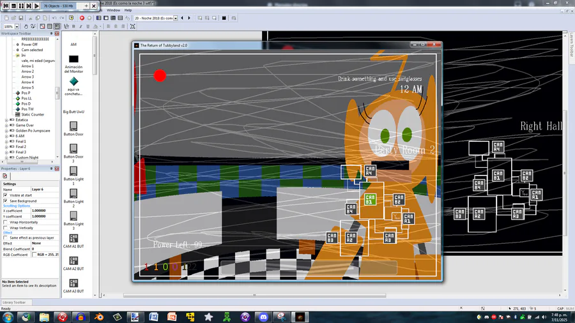Expand the '6 AM' frame tree node
Viewport: 575px width, 323px height.
(x=6, y=136)
